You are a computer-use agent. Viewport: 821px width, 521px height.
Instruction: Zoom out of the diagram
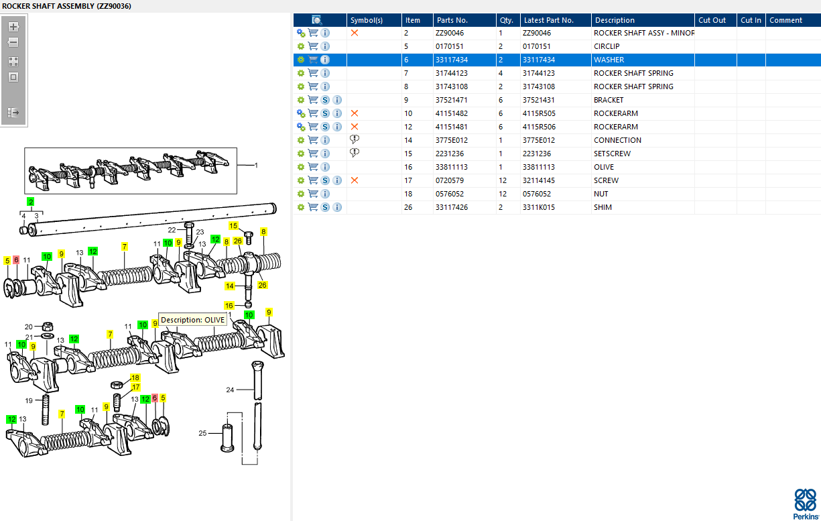(13, 43)
